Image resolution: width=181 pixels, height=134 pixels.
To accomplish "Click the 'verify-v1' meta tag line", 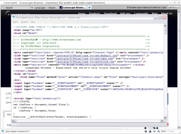I will coord(79,65).
